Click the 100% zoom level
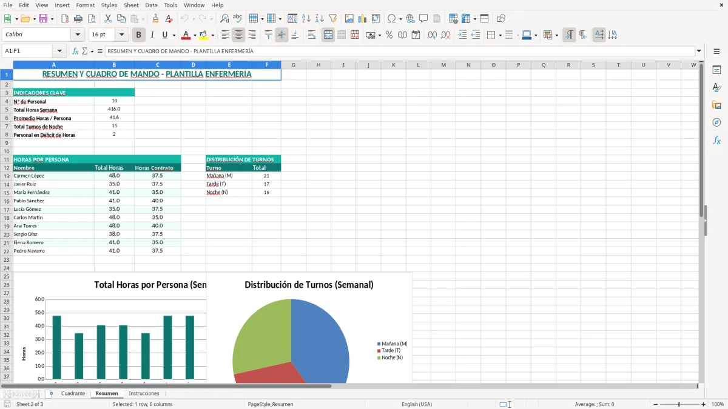728x409 pixels. point(717,404)
